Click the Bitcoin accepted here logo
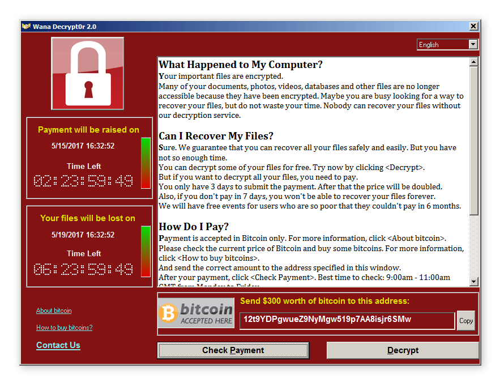 pos(196,313)
